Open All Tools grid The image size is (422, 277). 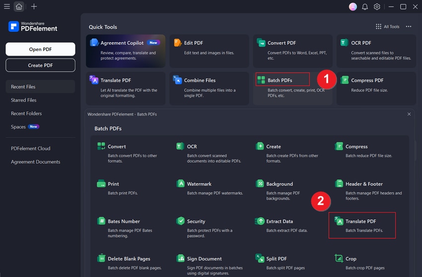pyautogui.click(x=388, y=27)
